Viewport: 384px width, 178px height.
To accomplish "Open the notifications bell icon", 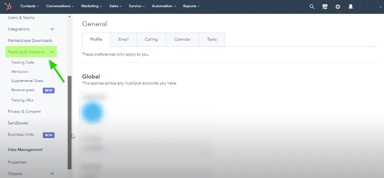I will (351, 7).
